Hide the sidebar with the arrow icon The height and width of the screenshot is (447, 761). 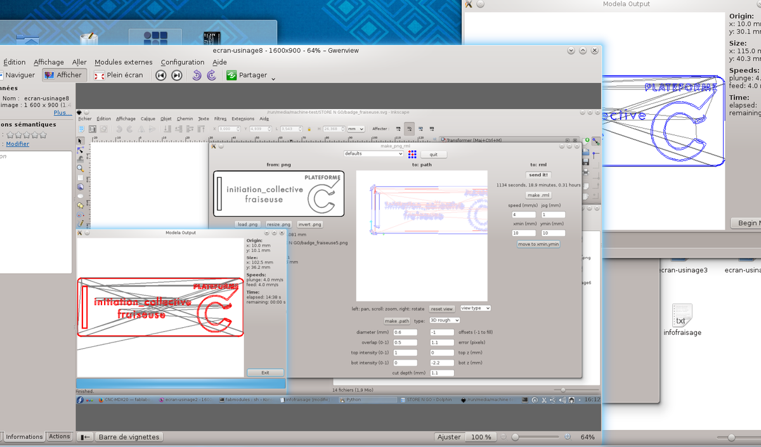85,437
